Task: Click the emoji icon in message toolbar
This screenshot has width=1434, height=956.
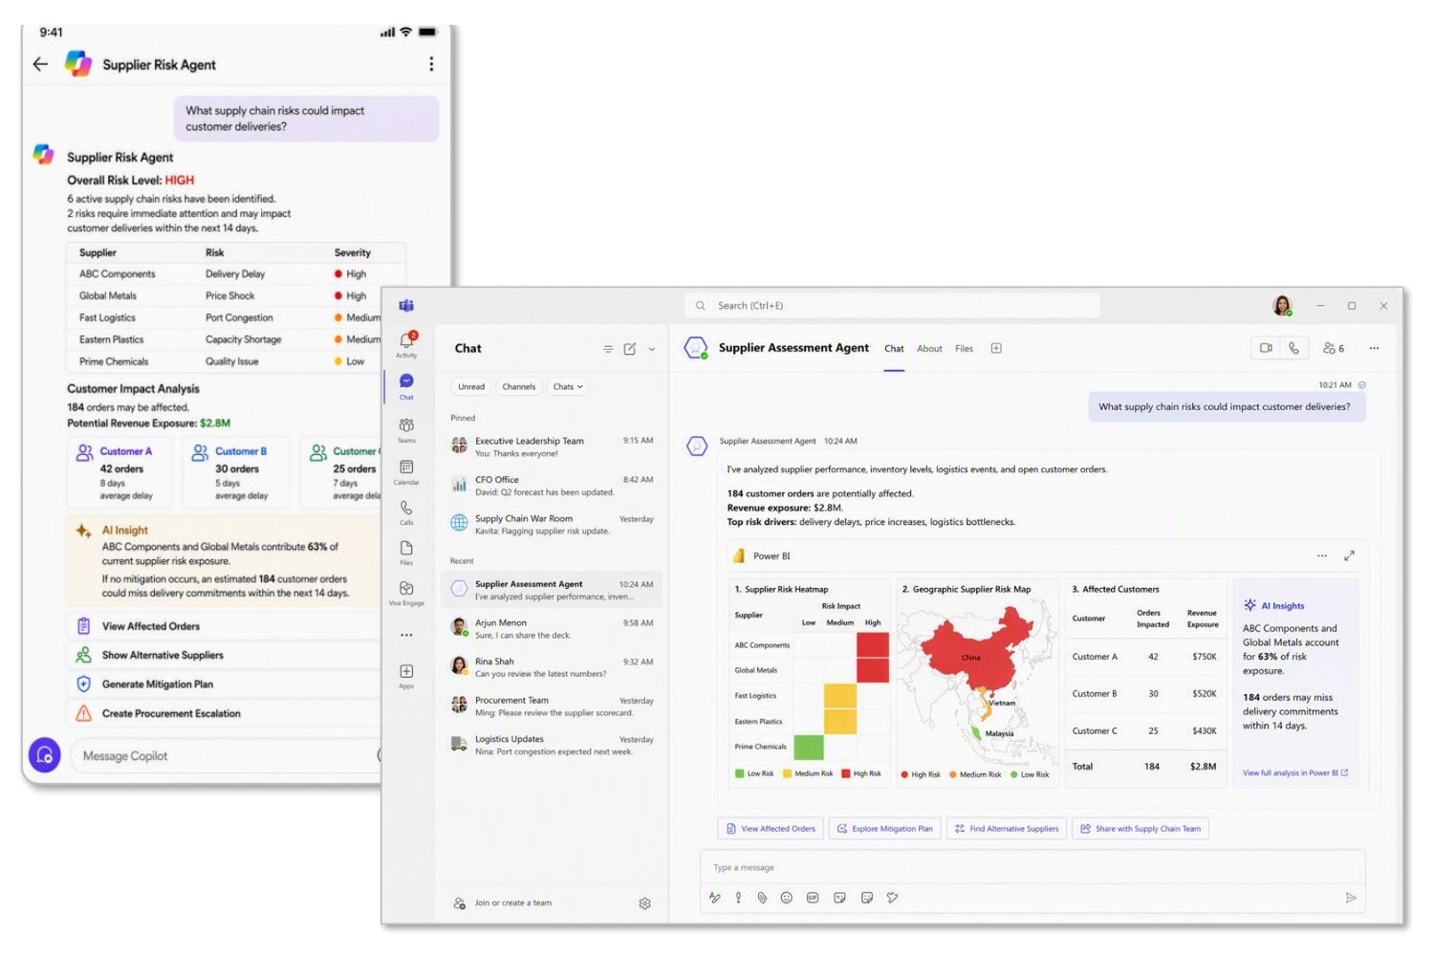Action: (x=787, y=898)
